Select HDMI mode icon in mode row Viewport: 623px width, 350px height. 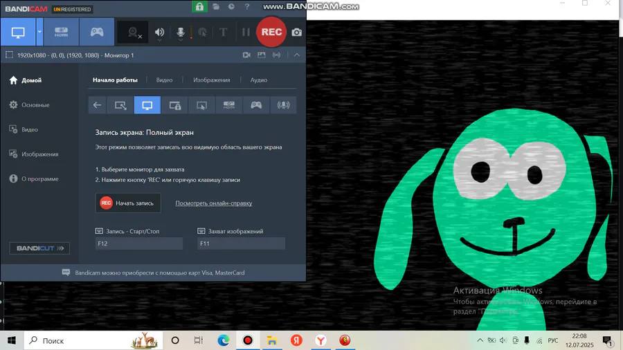tap(229, 105)
